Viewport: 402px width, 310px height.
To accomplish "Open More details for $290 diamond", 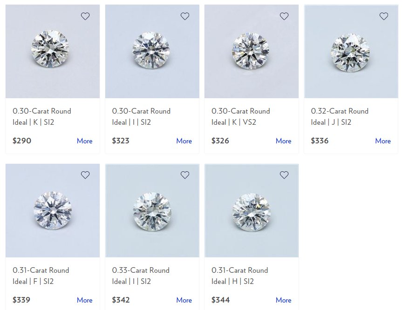I will tap(85, 141).
